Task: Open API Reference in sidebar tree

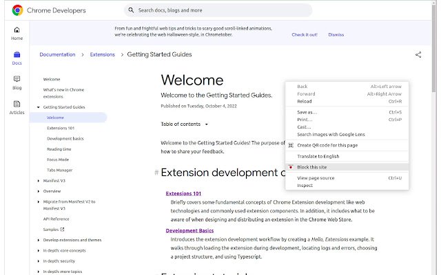Action: pyautogui.click(x=56, y=219)
